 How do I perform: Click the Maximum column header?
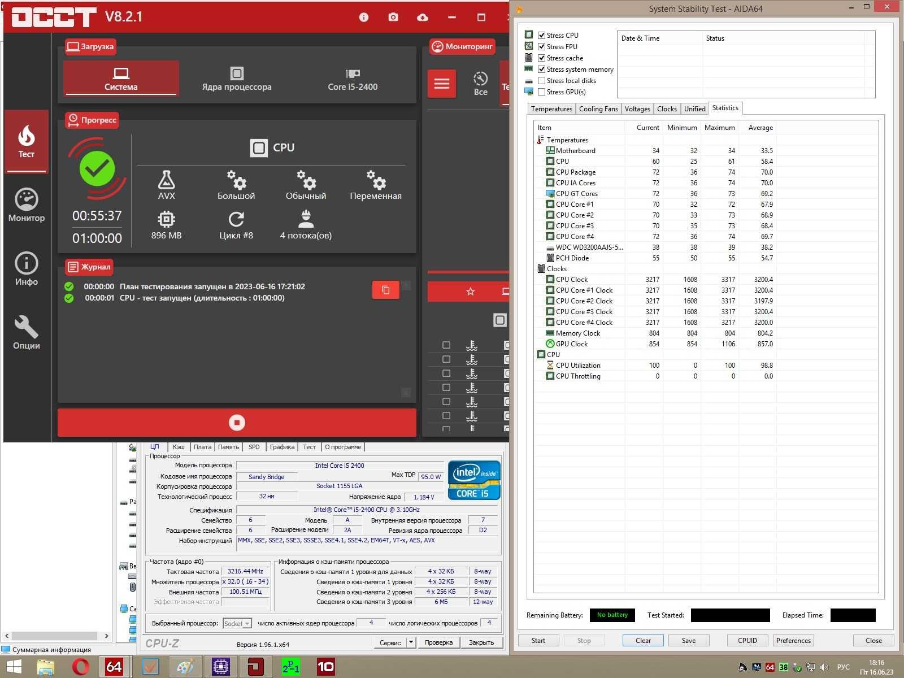point(719,128)
